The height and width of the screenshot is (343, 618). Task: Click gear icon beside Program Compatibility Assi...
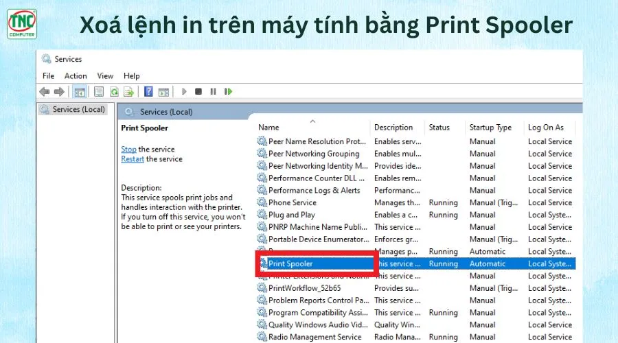point(262,312)
